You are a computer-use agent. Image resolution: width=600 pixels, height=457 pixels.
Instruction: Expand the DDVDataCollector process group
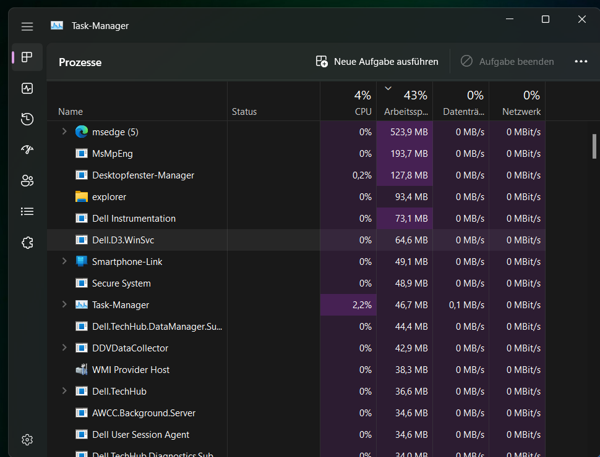64,347
